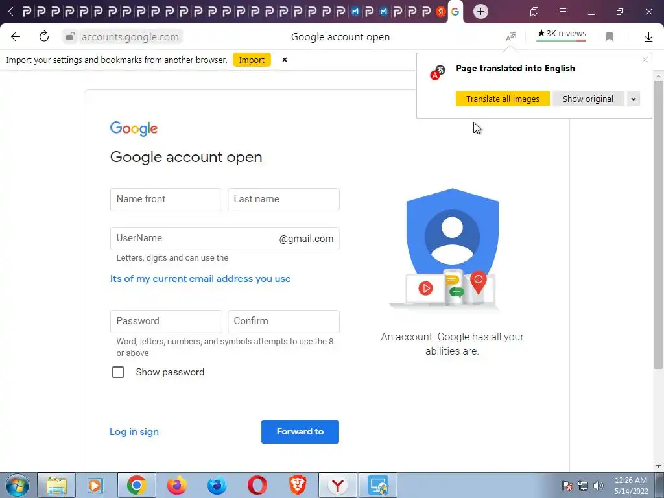Reload the page with the refresh icon

pos(44,37)
